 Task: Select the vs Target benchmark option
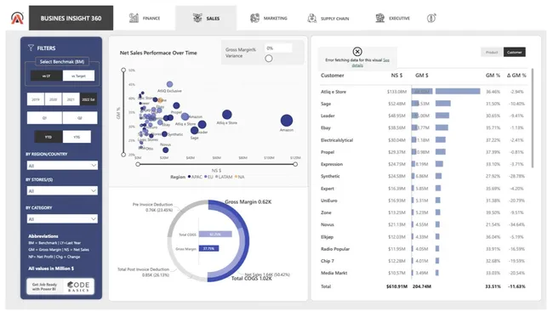[78, 76]
